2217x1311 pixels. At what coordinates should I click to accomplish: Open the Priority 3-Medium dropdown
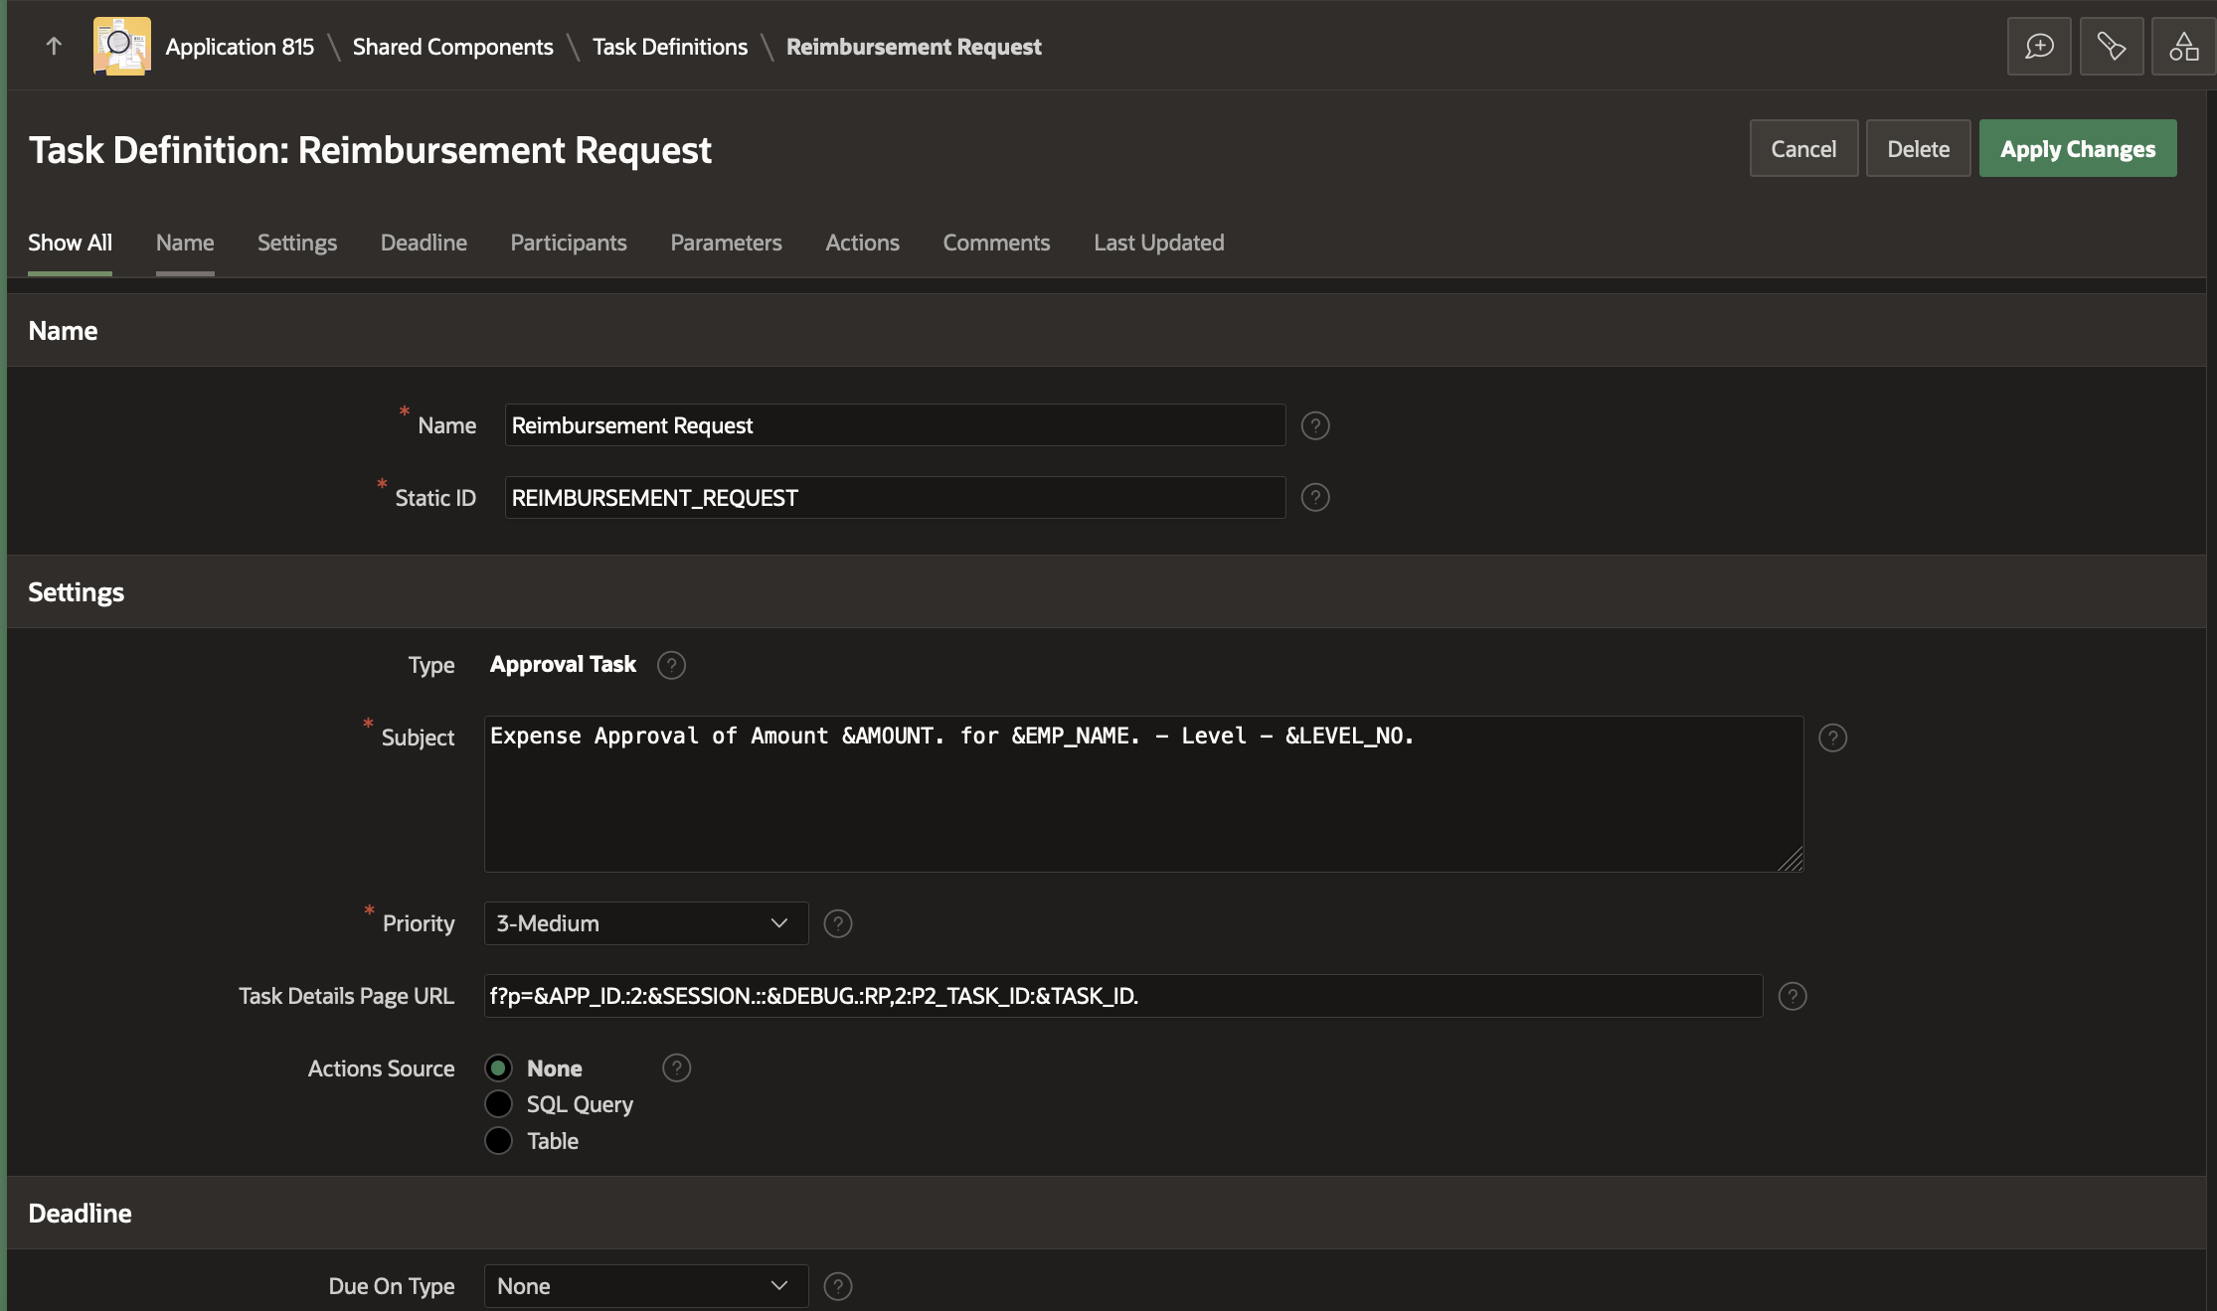tap(645, 923)
